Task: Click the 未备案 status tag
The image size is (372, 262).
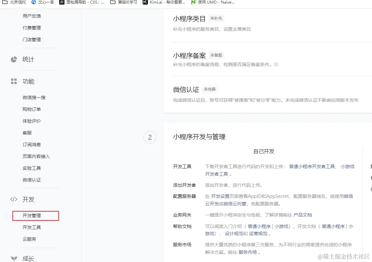Action: tap(216, 55)
